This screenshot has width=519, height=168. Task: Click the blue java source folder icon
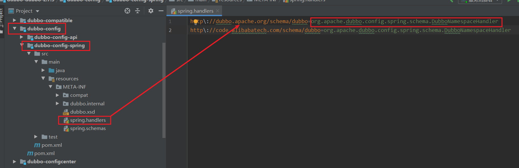(x=51, y=70)
